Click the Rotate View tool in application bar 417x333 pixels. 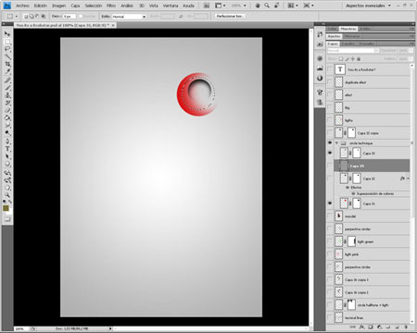click(276, 6)
